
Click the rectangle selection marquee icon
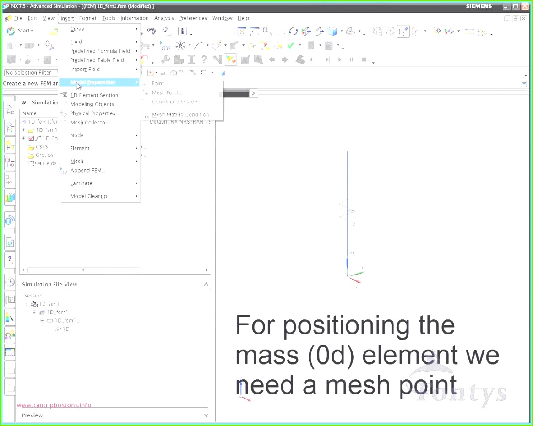[204, 73]
